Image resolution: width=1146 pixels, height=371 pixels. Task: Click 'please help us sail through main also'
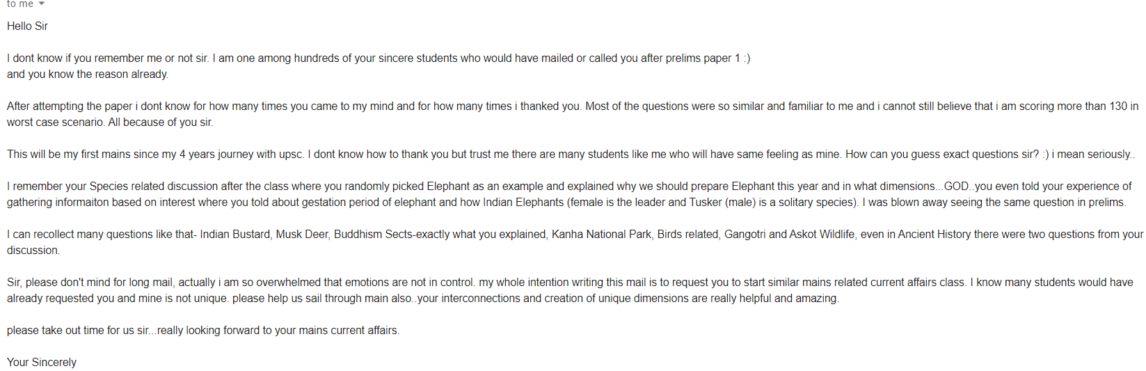pyautogui.click(x=321, y=299)
